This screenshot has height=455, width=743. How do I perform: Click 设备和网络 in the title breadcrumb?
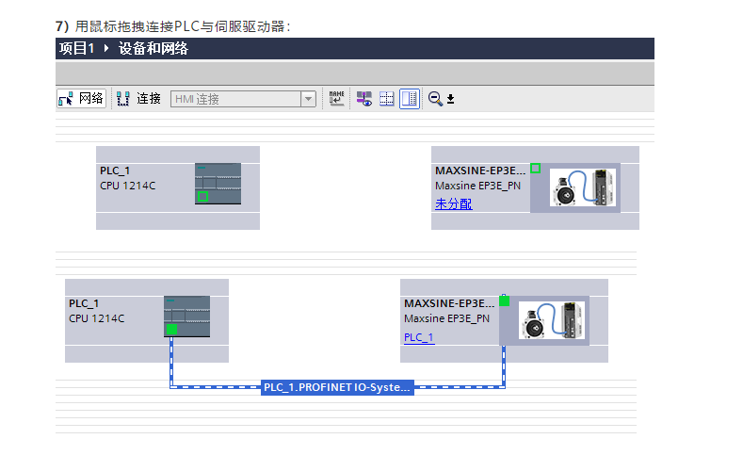tap(153, 49)
